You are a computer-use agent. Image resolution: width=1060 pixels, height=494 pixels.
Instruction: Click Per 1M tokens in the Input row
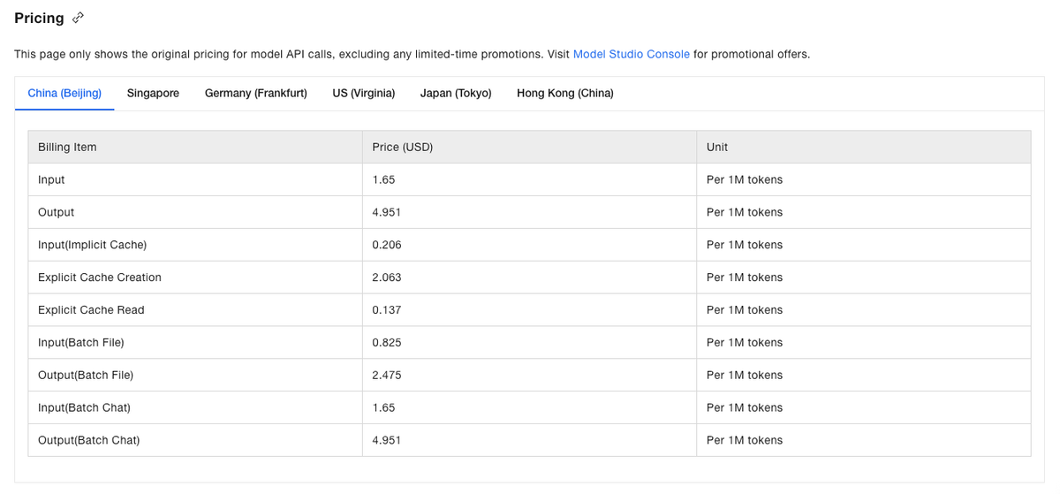(745, 179)
